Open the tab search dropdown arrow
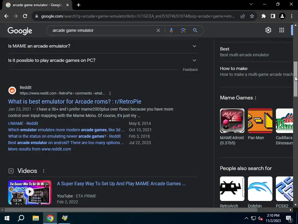Image resolution: width=298 pixels, height=224 pixels. (x=251, y=4)
